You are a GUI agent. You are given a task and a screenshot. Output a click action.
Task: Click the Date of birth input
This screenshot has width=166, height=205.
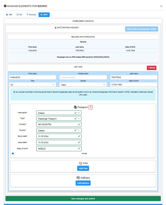click(x=134, y=85)
